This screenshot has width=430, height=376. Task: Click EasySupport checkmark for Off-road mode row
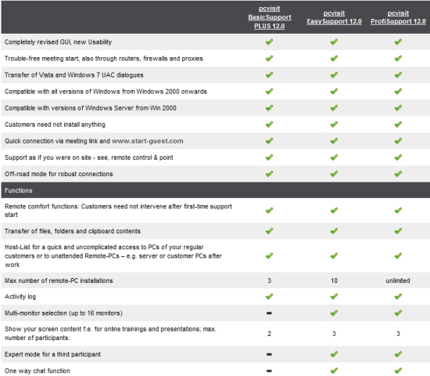pos(334,174)
